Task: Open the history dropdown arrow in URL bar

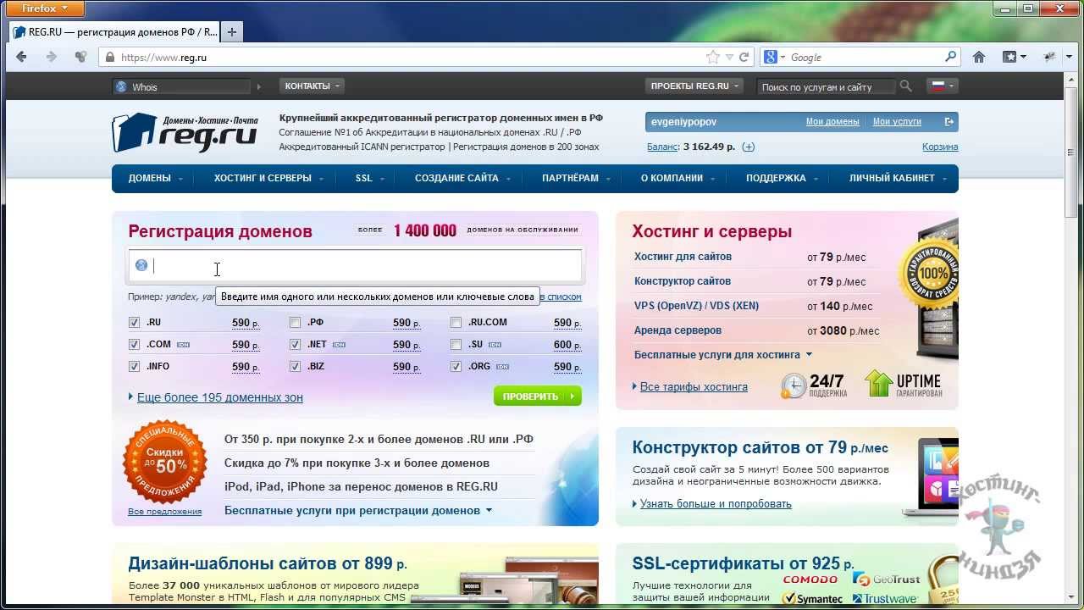Action: [729, 58]
